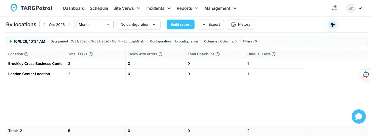Select the London Center Location row
371x139 pixels.
coord(156,74)
